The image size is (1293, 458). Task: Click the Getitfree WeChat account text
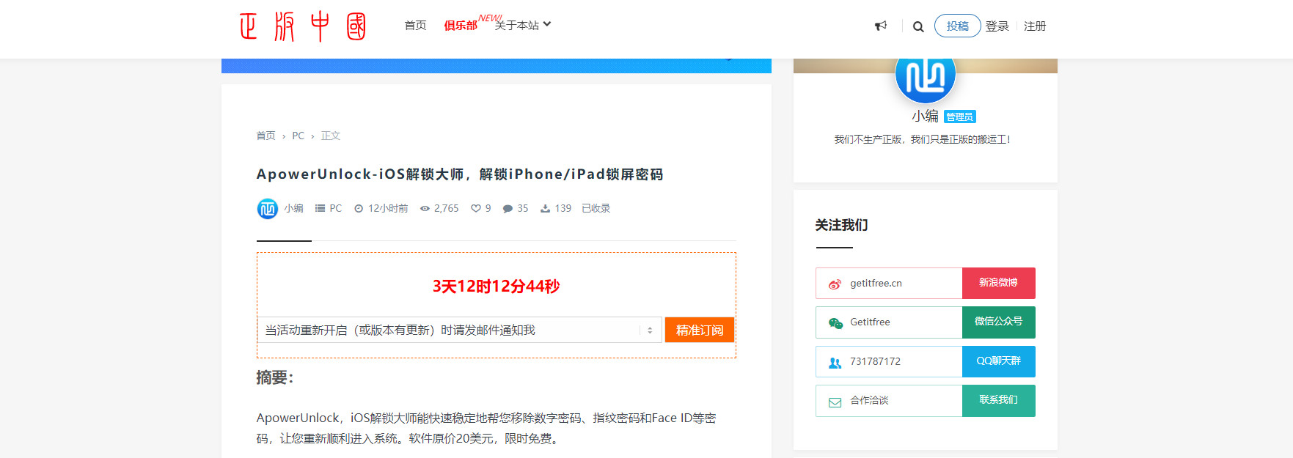click(870, 322)
